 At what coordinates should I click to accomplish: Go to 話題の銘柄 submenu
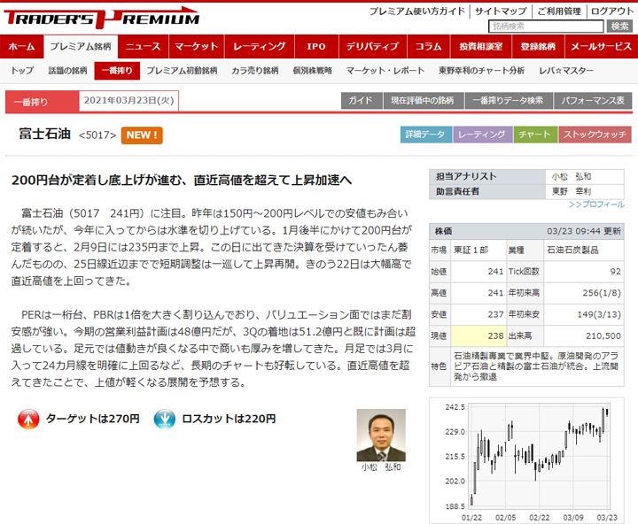67,71
